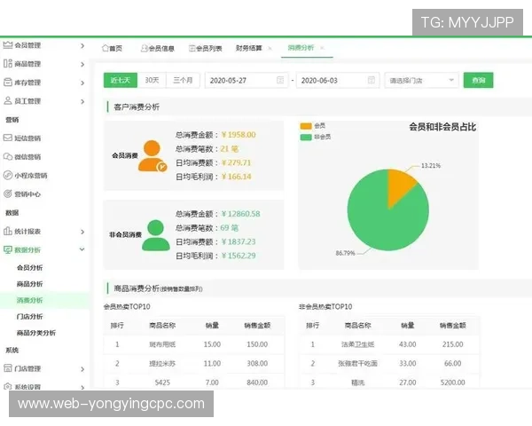The image size is (532, 426).
Task: Click the green 非会员消费 avatar icon
Action: [156, 235]
